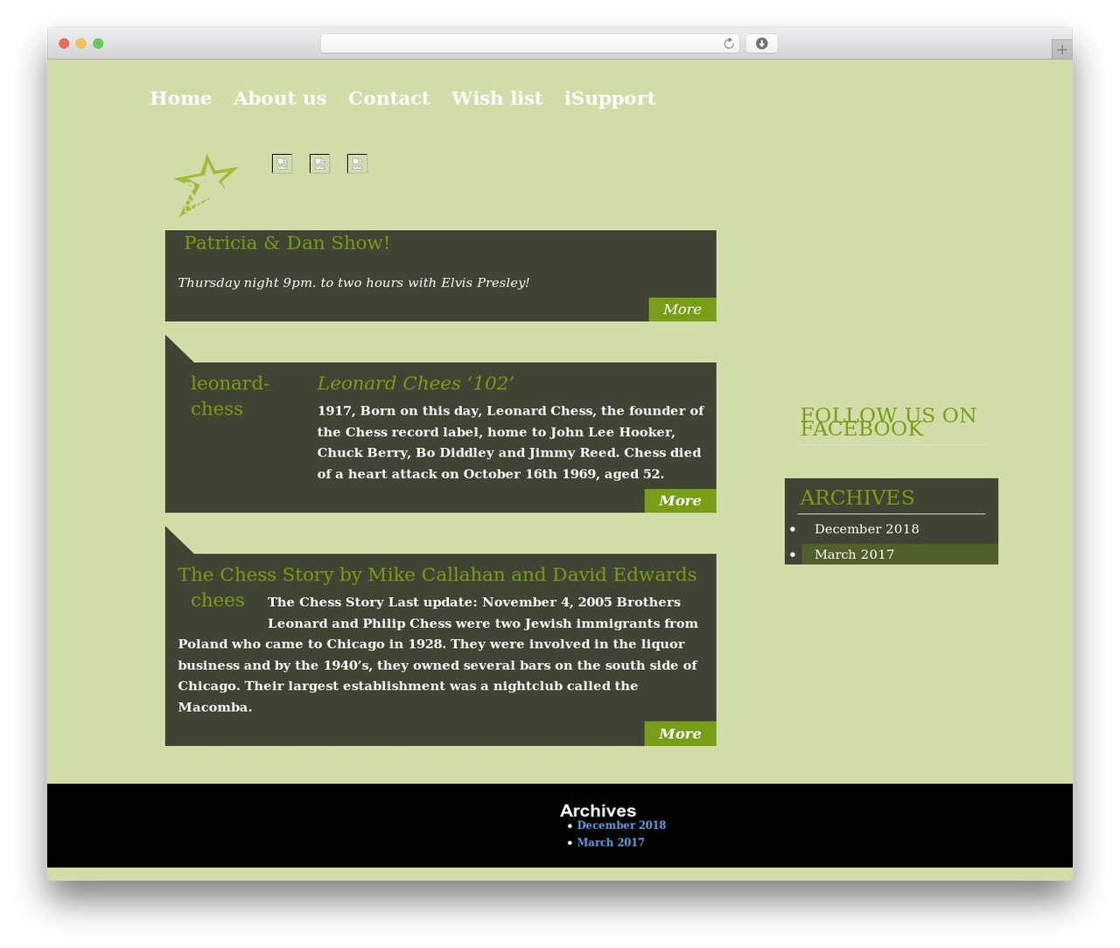
Task: Click the leftmost of the three broken image icons
Action: pyautogui.click(x=282, y=164)
